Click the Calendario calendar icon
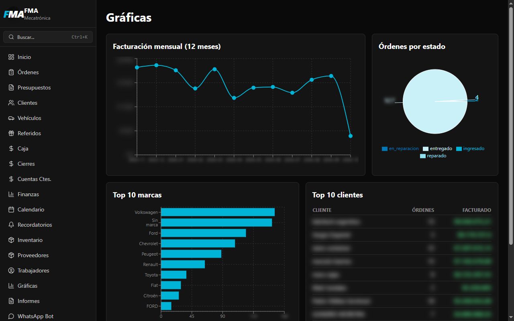514x321 pixels. [x=11, y=209]
